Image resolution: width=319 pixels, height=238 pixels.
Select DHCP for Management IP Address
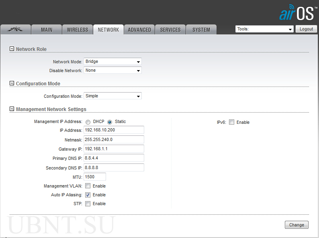click(88, 122)
